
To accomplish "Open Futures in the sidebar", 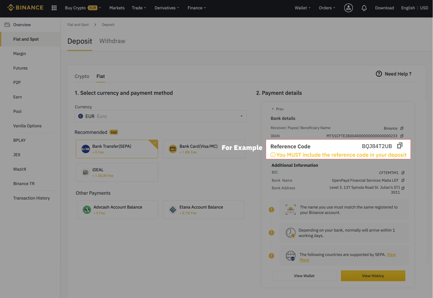I will click(x=20, y=68).
